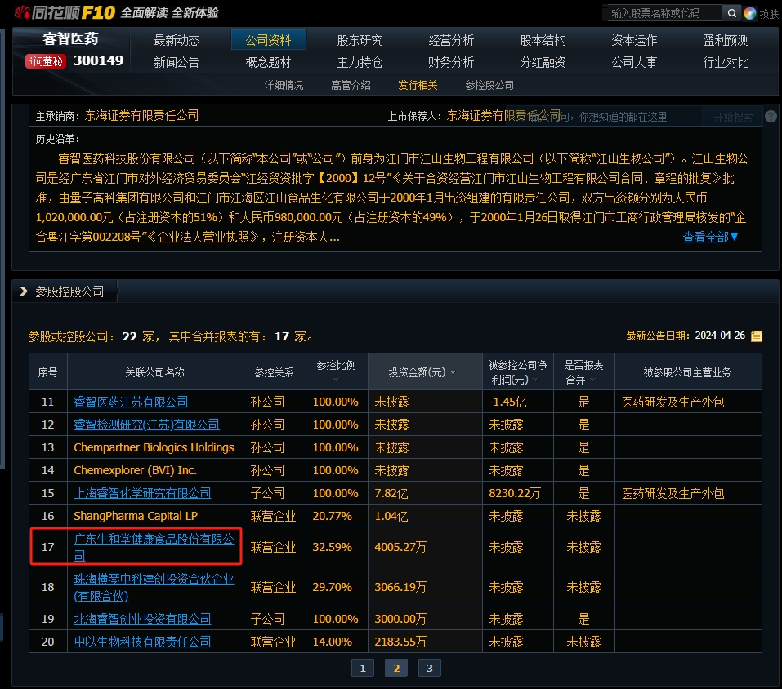Image resolution: width=782 pixels, height=689 pixels.
Task: Click the 开始搜索 button
Action: tap(733, 117)
